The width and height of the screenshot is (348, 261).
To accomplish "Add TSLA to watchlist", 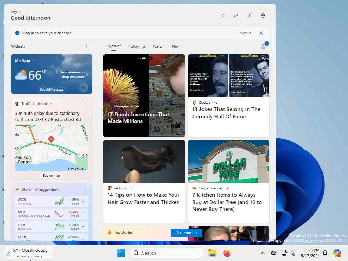I will (83, 227).
